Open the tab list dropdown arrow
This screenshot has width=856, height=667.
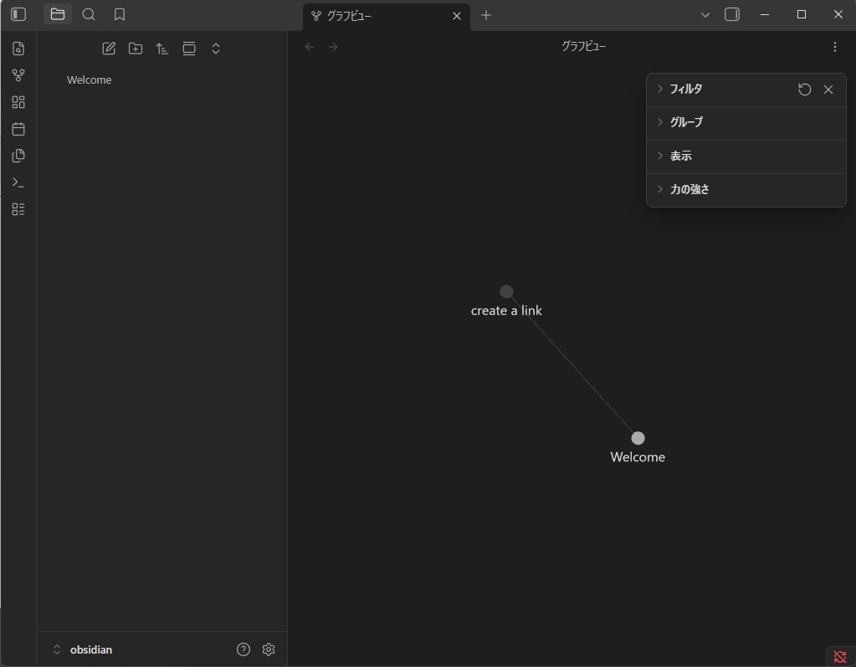tap(705, 15)
